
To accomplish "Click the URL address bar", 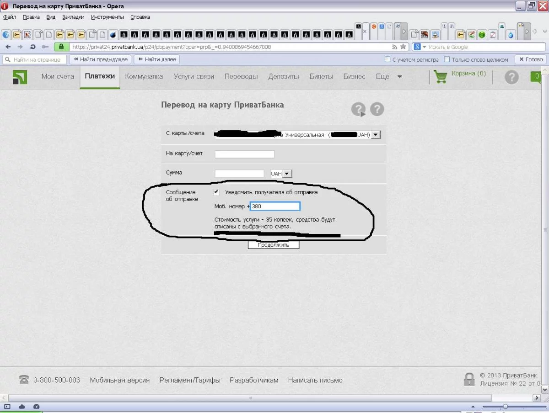I will pos(230,47).
